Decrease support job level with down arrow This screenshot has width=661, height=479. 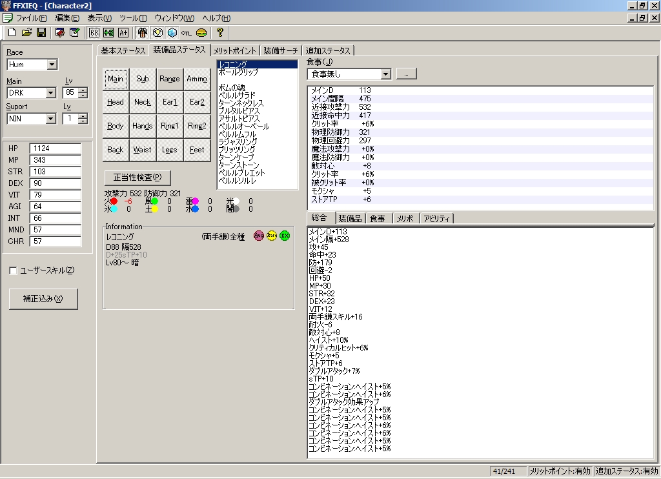point(83,121)
